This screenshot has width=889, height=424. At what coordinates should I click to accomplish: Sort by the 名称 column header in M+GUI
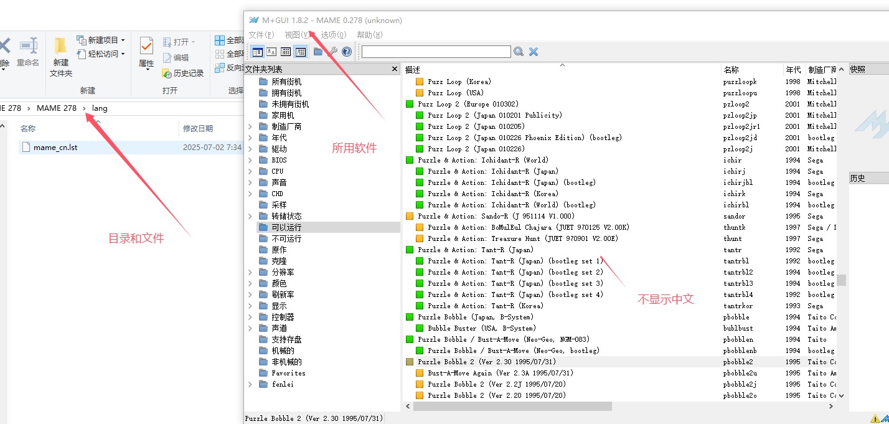point(752,69)
